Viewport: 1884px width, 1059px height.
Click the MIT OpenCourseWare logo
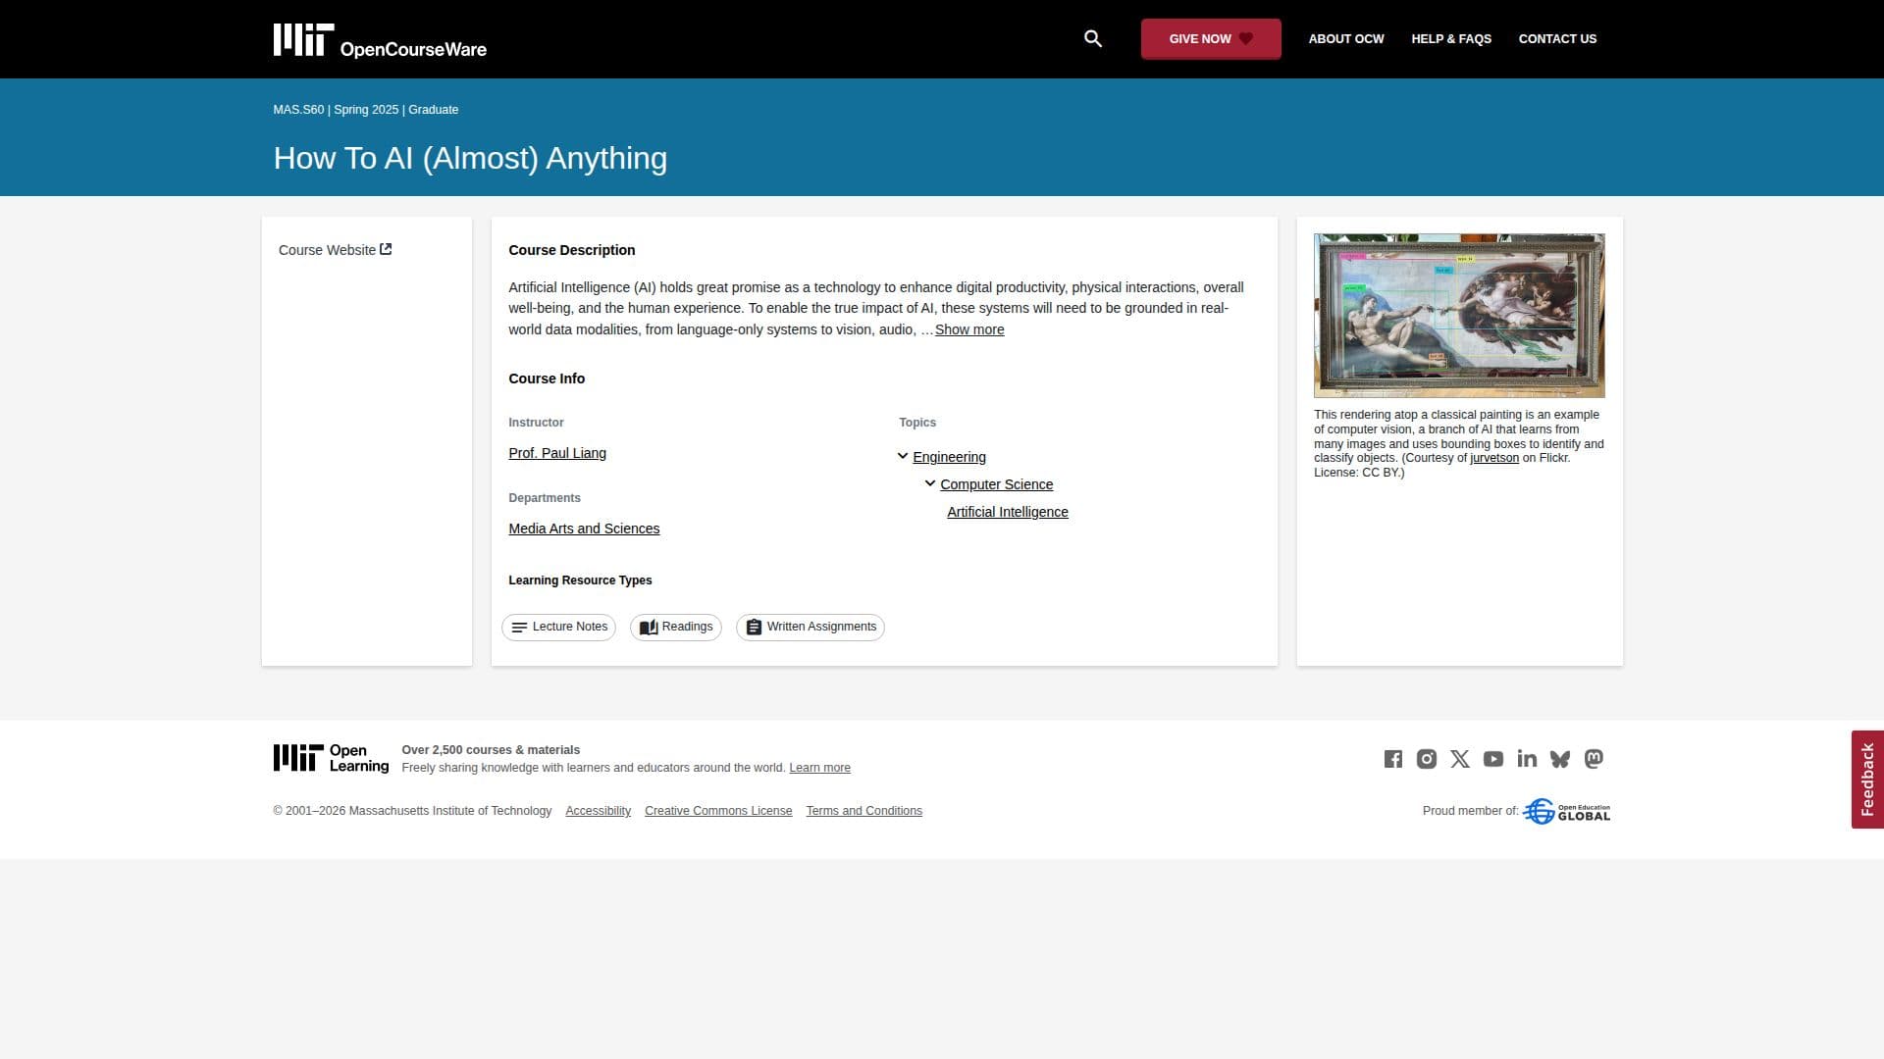380,41
